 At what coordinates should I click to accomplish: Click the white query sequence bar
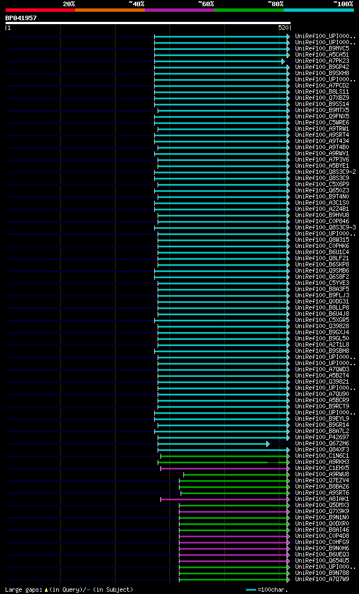pyautogui.click(x=148, y=23)
